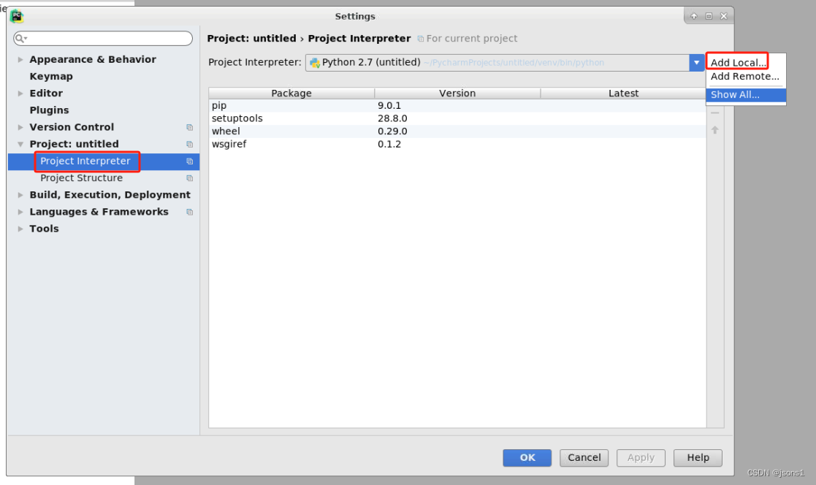
Task: Expand the Build, Execution, Deployment section
Action: [x=20, y=194]
